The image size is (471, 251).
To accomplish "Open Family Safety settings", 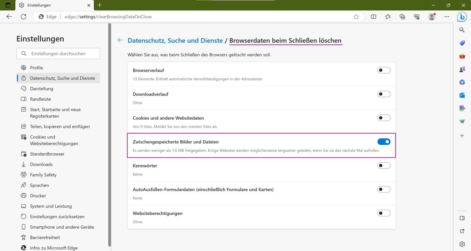I will tap(43, 175).
